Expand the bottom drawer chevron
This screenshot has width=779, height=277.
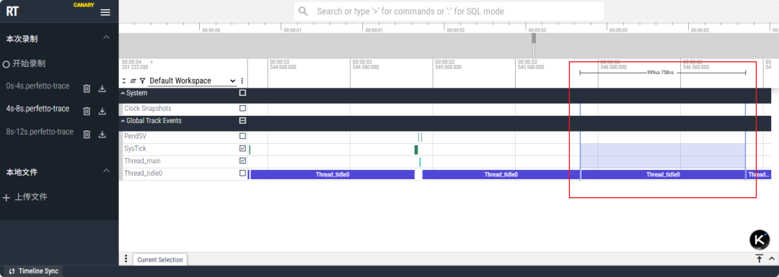(x=772, y=259)
